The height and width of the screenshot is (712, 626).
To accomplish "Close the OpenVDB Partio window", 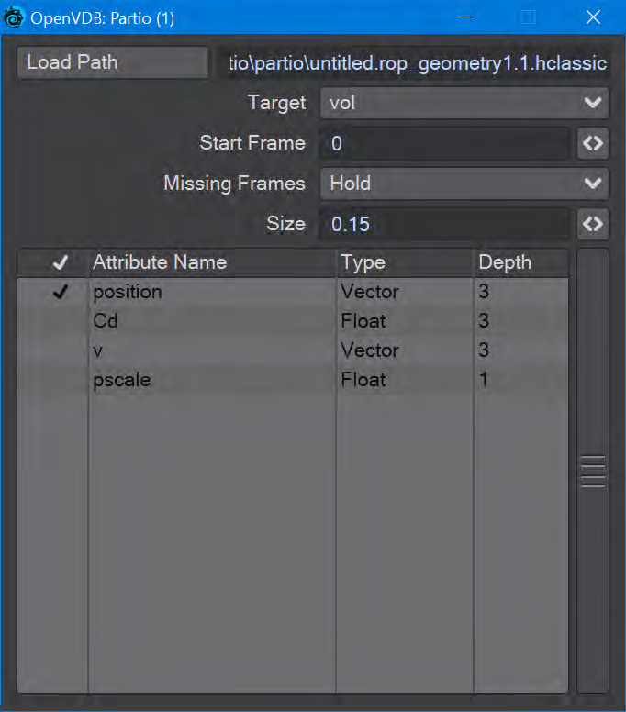I will pyautogui.click(x=593, y=17).
